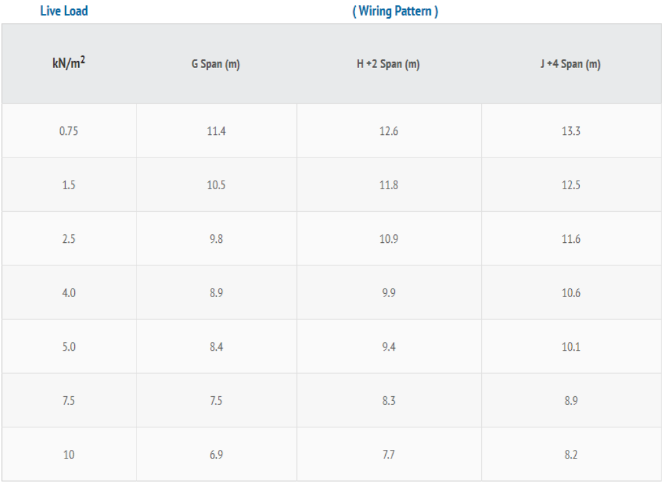Click the 10.1 span value cell

click(571, 347)
